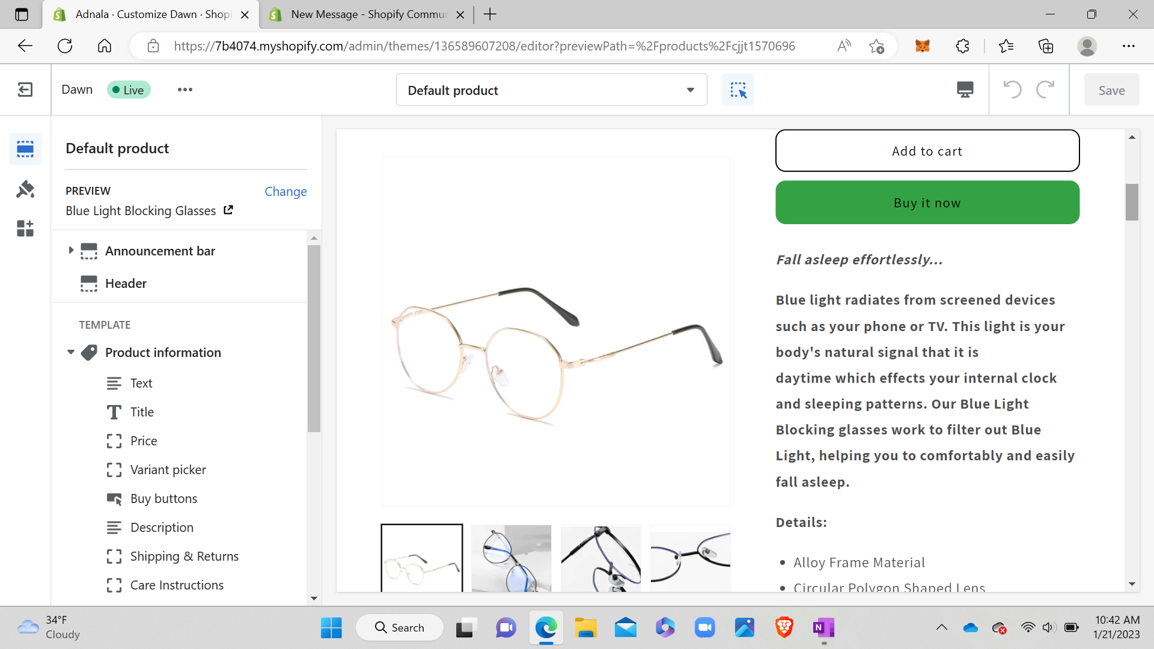Click the Add to cart button

point(927,151)
